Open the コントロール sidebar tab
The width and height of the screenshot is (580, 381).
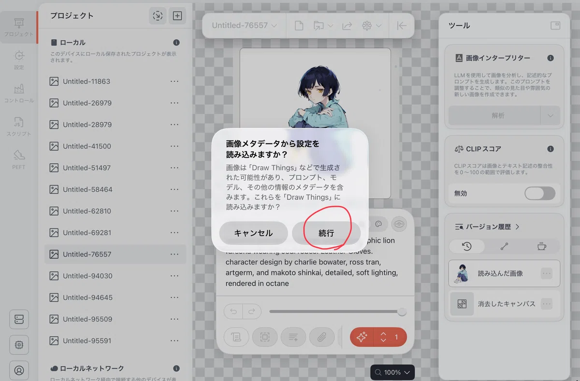(19, 94)
